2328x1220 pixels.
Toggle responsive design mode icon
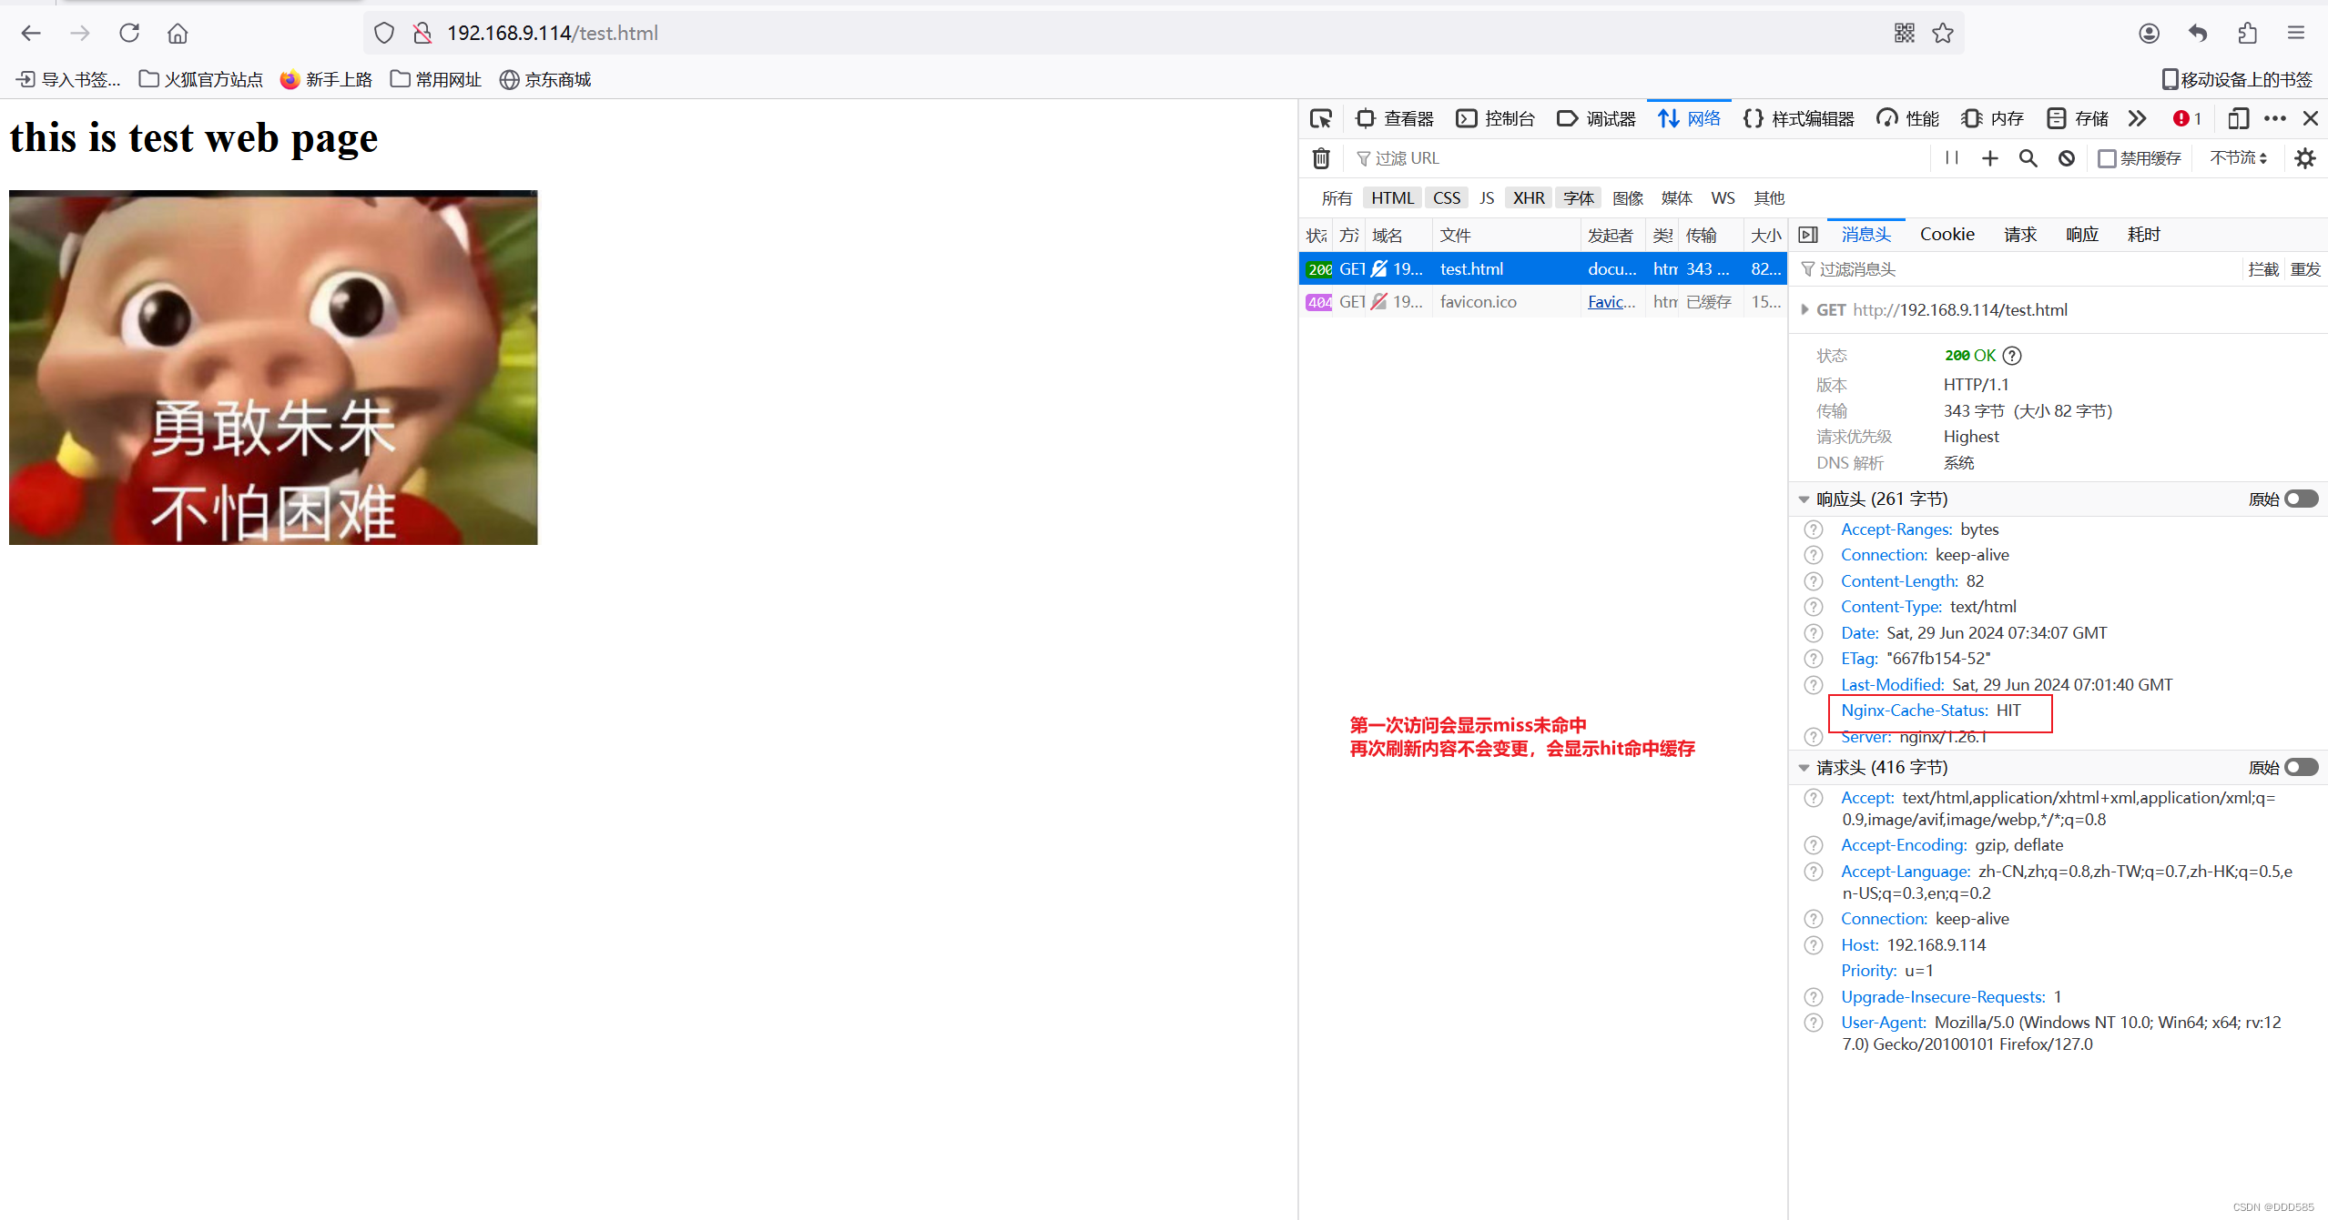click(2238, 118)
